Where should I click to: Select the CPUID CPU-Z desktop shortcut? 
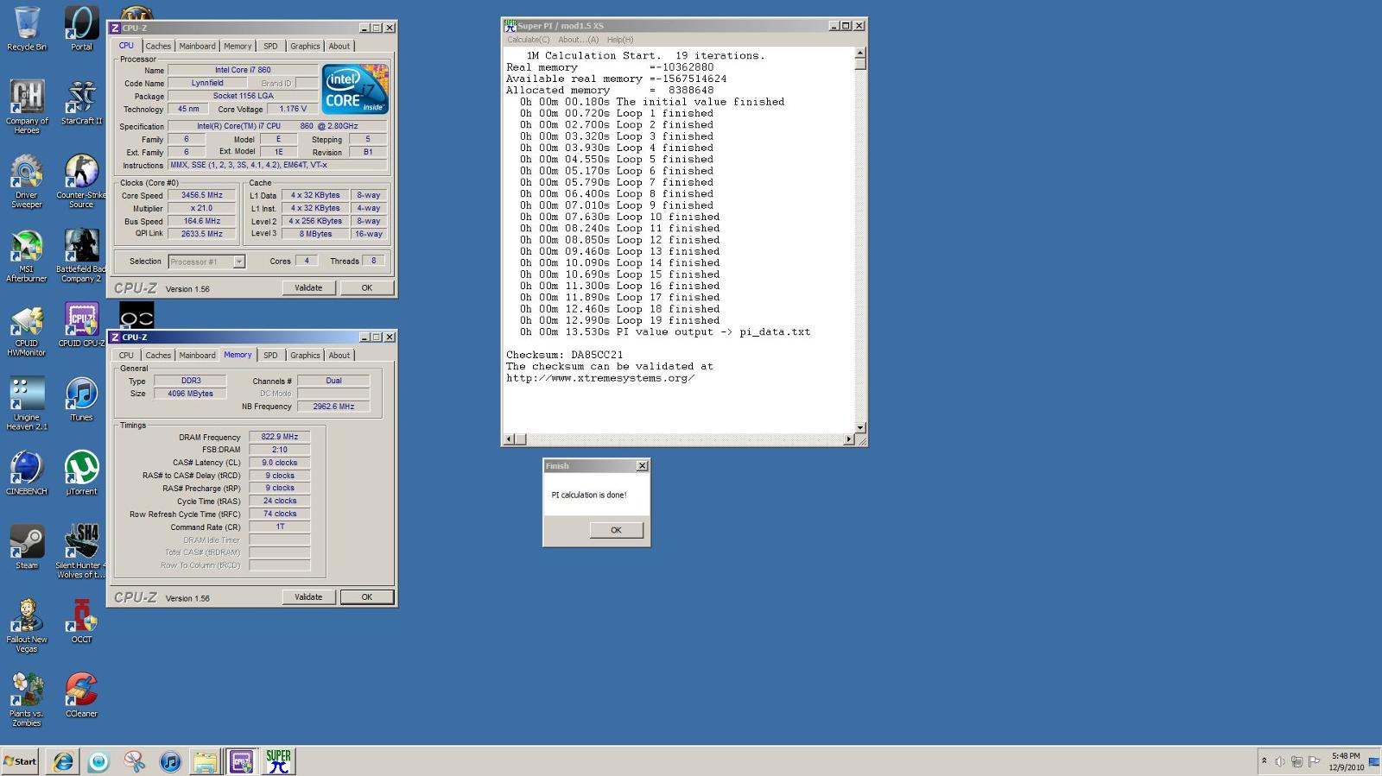(x=81, y=325)
